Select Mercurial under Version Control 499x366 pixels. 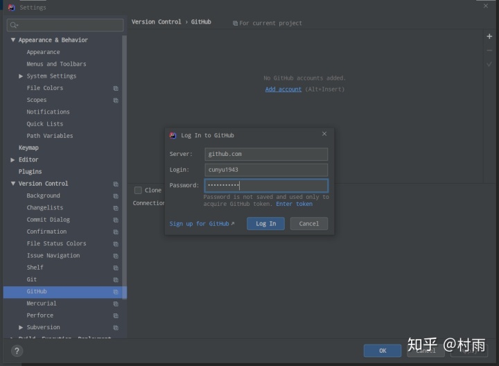[42, 304]
